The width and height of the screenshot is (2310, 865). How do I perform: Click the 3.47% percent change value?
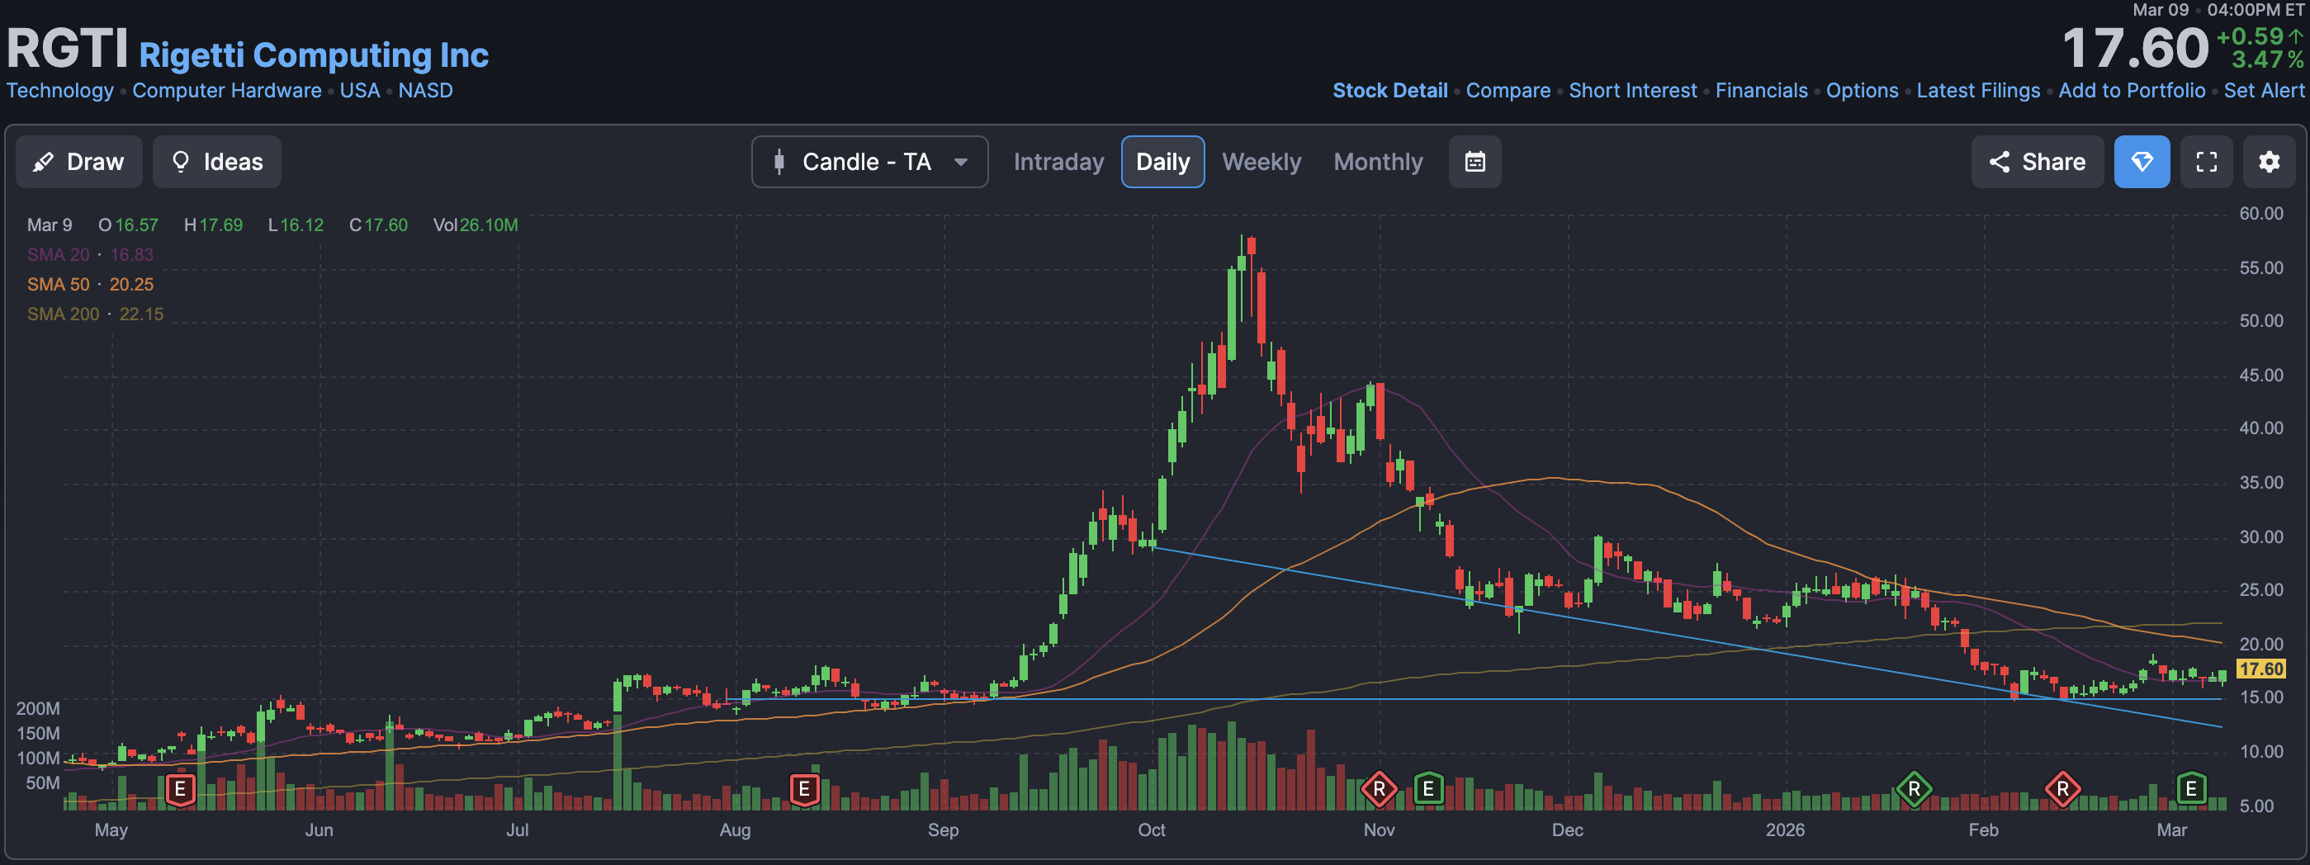pos(2267,60)
